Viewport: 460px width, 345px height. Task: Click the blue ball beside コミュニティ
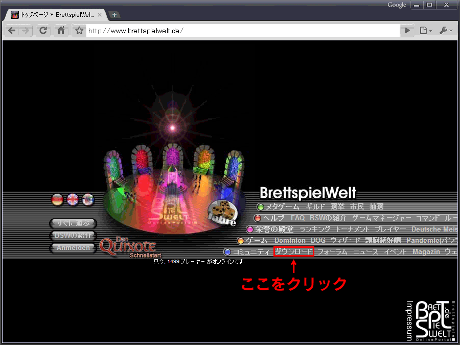(227, 252)
